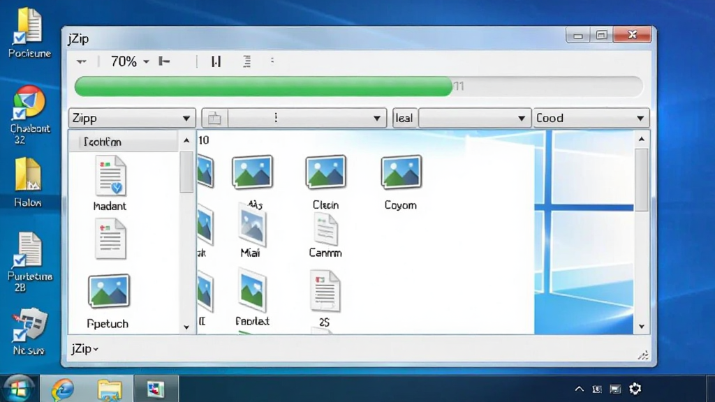Click left panel scroll up arrow
Screen dimensions: 715x402
pos(186,140)
